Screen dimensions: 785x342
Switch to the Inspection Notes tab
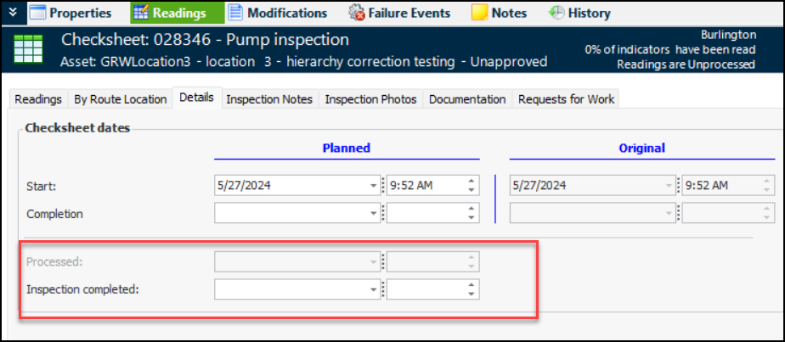click(x=269, y=99)
